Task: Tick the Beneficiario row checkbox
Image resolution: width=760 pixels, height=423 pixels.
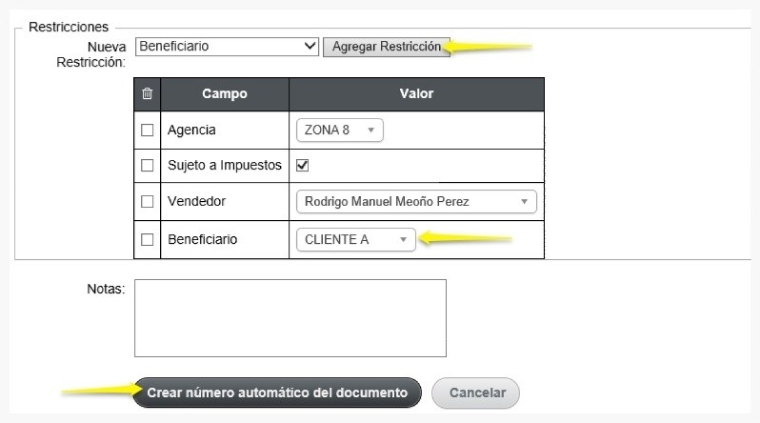Action: [x=148, y=240]
